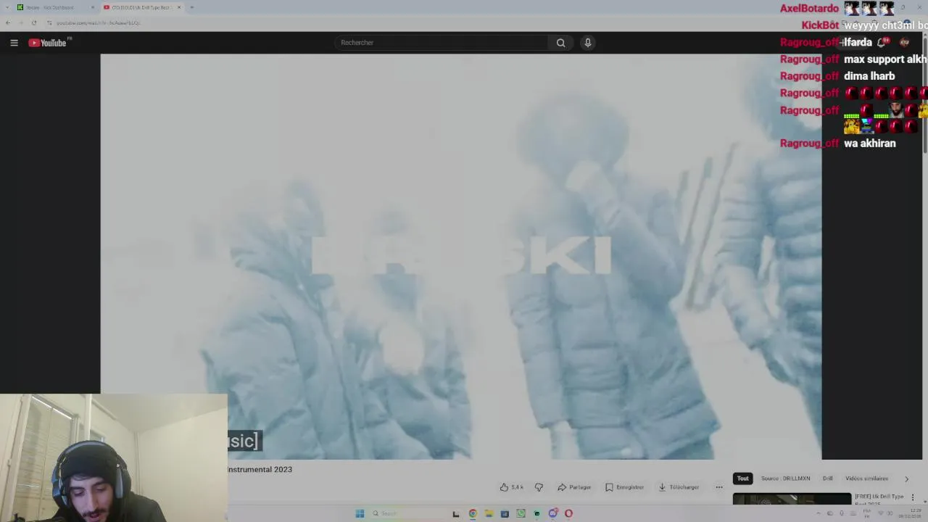This screenshot has height=522, width=928.
Task: Click chat message 'max support alkh'
Action: (885, 59)
